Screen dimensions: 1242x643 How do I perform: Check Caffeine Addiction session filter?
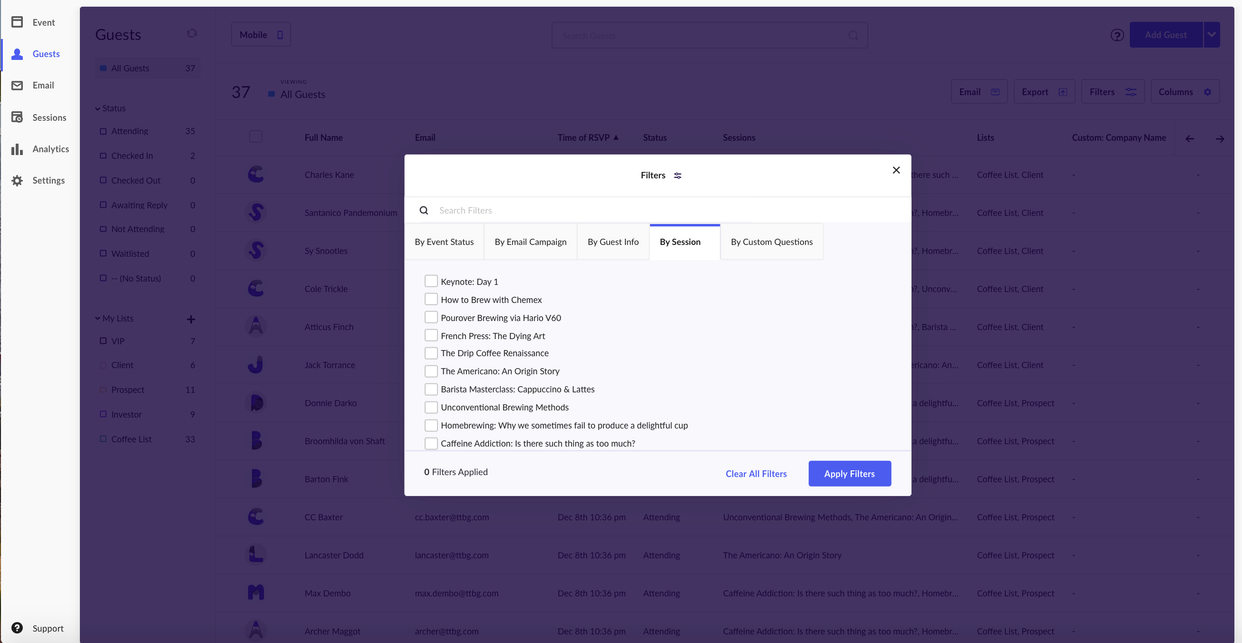pyautogui.click(x=430, y=443)
